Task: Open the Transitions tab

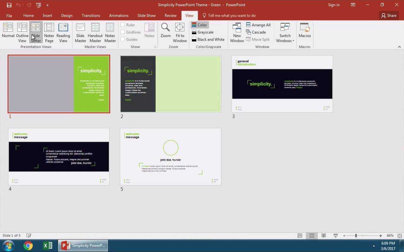Action: 91,15
